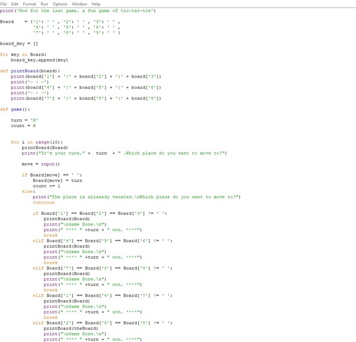The width and height of the screenshot is (356, 342).
Task: Open the File menu
Action: (x=4, y=4)
